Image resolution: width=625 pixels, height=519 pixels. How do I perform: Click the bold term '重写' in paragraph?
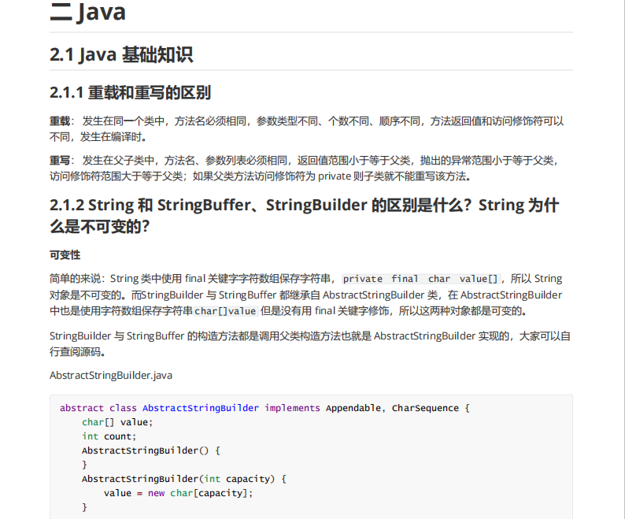coord(60,161)
